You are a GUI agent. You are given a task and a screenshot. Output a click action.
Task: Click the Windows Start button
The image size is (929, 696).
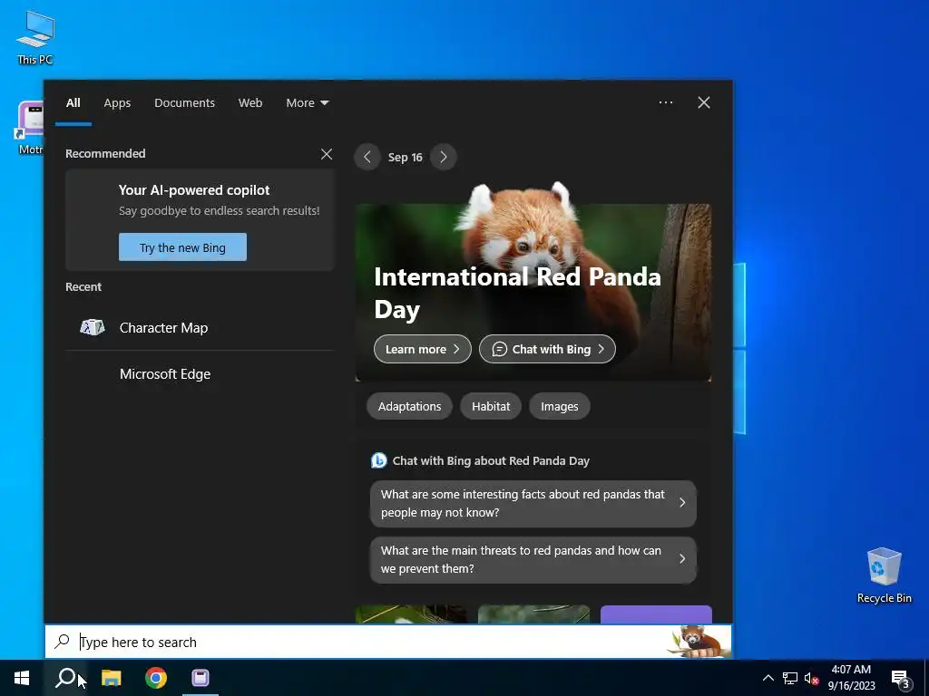22,678
